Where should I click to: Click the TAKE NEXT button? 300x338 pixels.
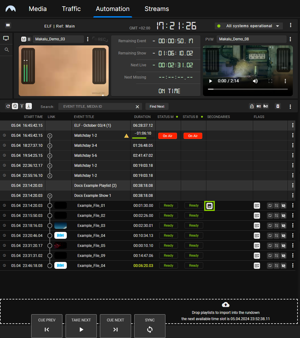tap(81, 326)
